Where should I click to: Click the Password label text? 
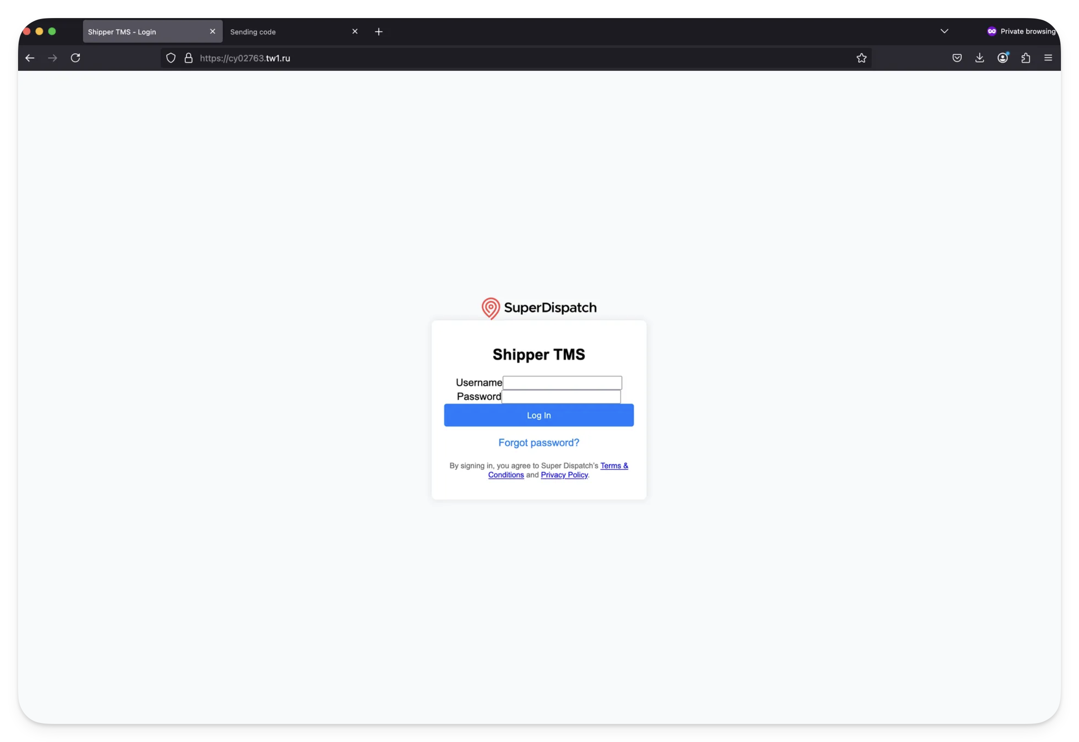479,397
